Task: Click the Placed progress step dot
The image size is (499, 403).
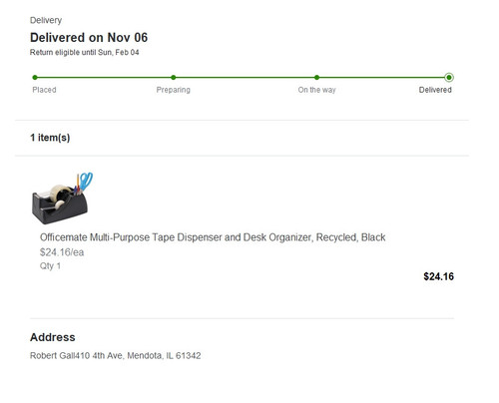Action: (x=35, y=78)
